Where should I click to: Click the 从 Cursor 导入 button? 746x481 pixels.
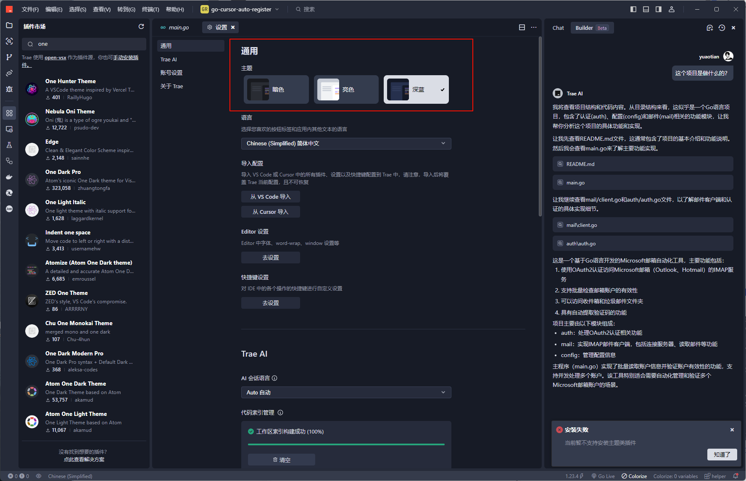click(271, 212)
